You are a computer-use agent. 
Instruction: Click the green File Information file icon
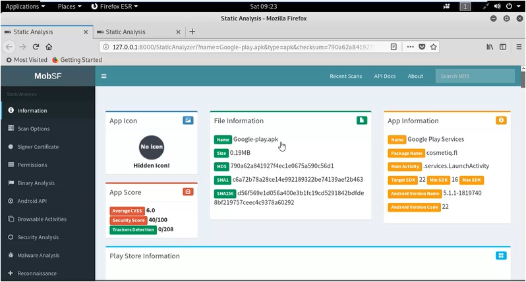pos(361,121)
